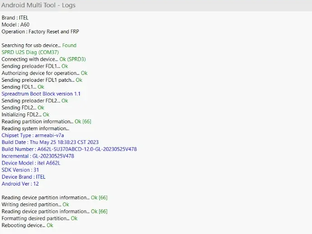Select 'Chipset Type : armeabi-v7a' line
The image size is (312, 234).
(33, 135)
